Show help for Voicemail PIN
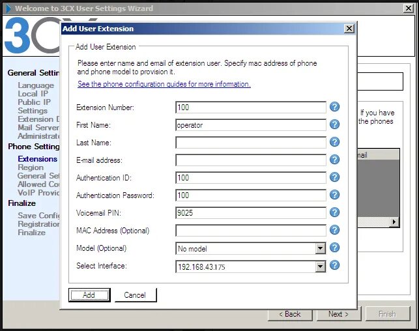 click(334, 212)
